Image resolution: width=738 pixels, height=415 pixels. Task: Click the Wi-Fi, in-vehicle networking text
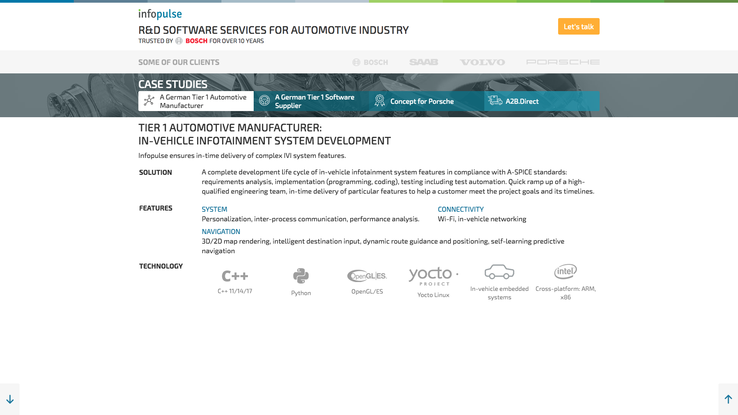click(x=482, y=219)
